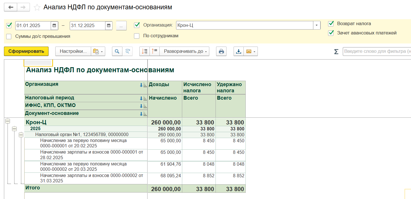Click the find next icon
This screenshot has height=199, width=411.
coord(128,51)
